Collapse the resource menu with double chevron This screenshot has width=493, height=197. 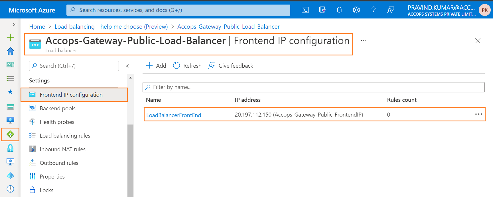click(127, 66)
